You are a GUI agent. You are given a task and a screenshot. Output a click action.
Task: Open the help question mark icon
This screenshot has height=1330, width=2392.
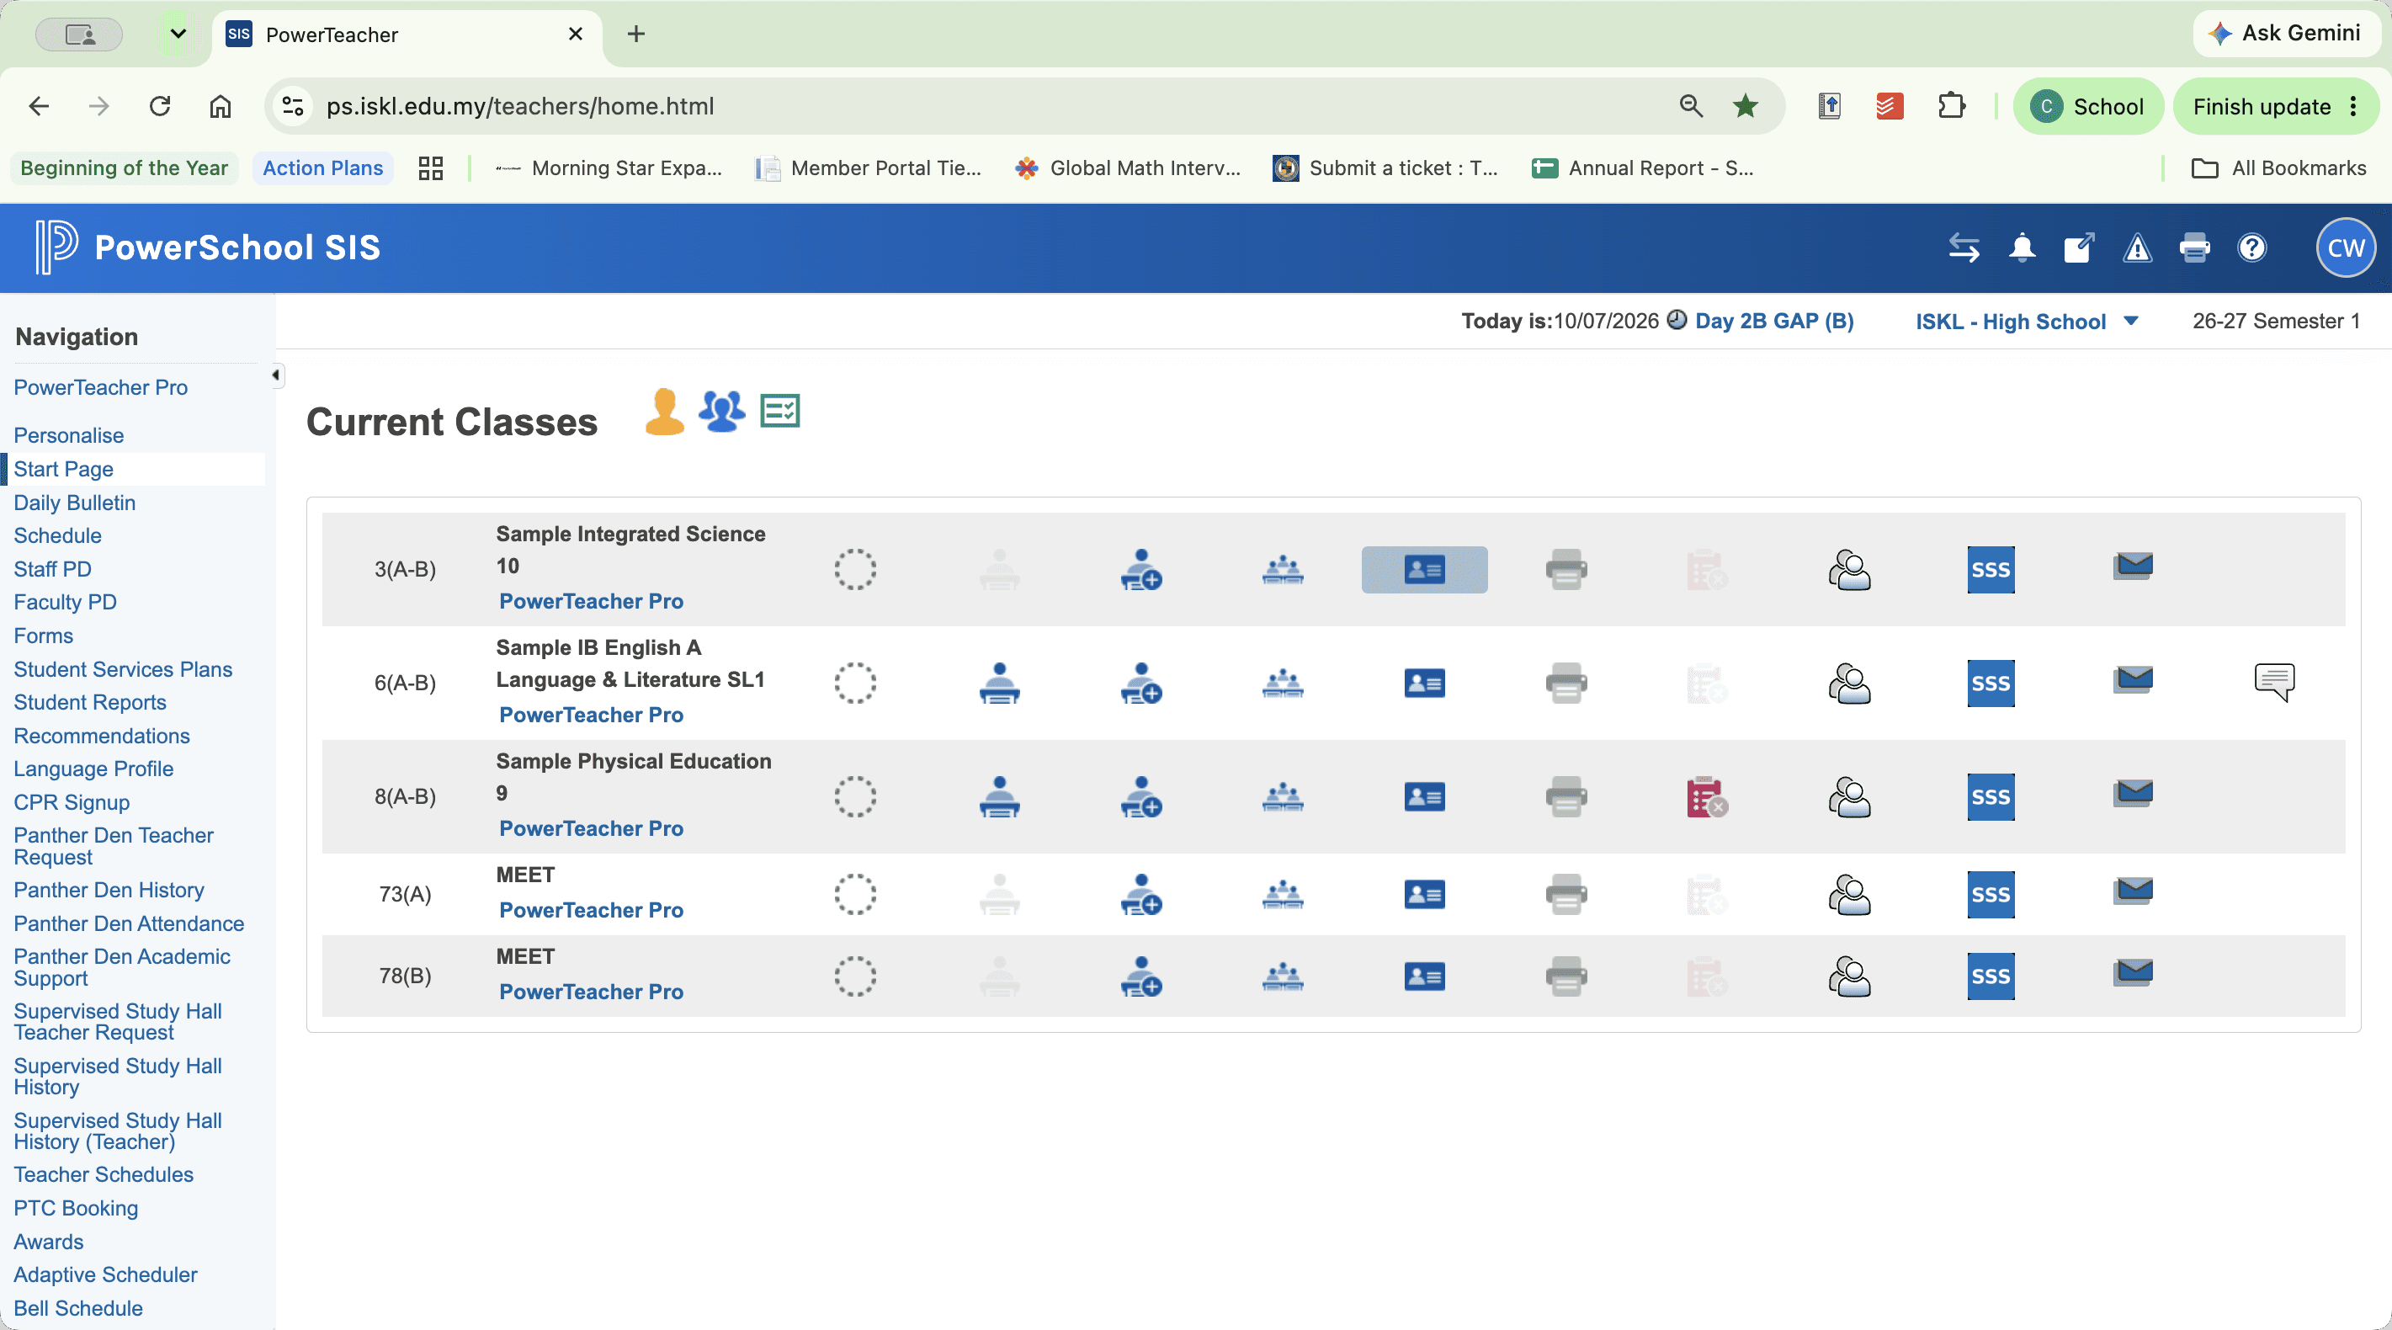pyautogui.click(x=2251, y=248)
